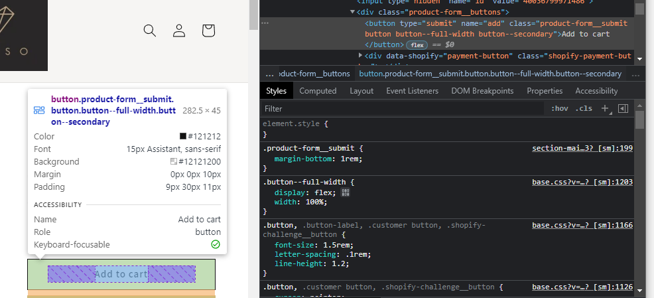Select button.product-form__submit breadcrumb item
This screenshot has width=654, height=298.
point(490,74)
